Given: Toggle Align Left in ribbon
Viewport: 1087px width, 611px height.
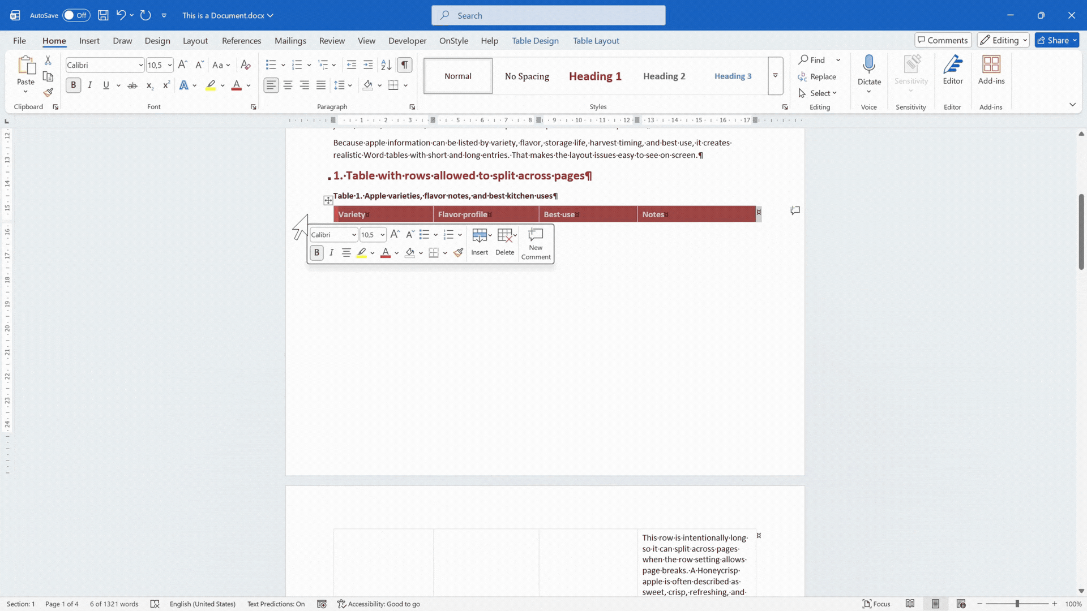Looking at the screenshot, I should [x=271, y=85].
